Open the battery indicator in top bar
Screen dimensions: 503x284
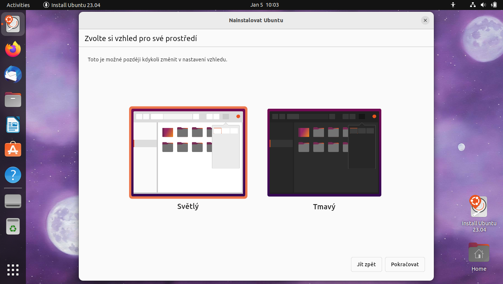494,5
